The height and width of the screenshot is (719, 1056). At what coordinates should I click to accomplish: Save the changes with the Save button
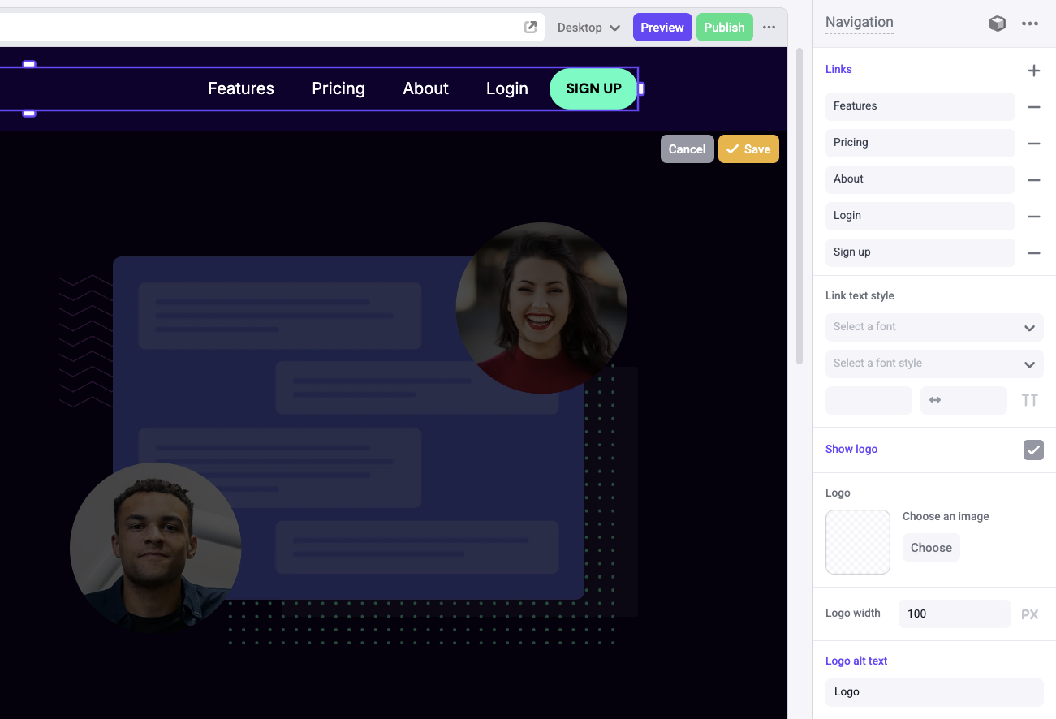tap(748, 149)
